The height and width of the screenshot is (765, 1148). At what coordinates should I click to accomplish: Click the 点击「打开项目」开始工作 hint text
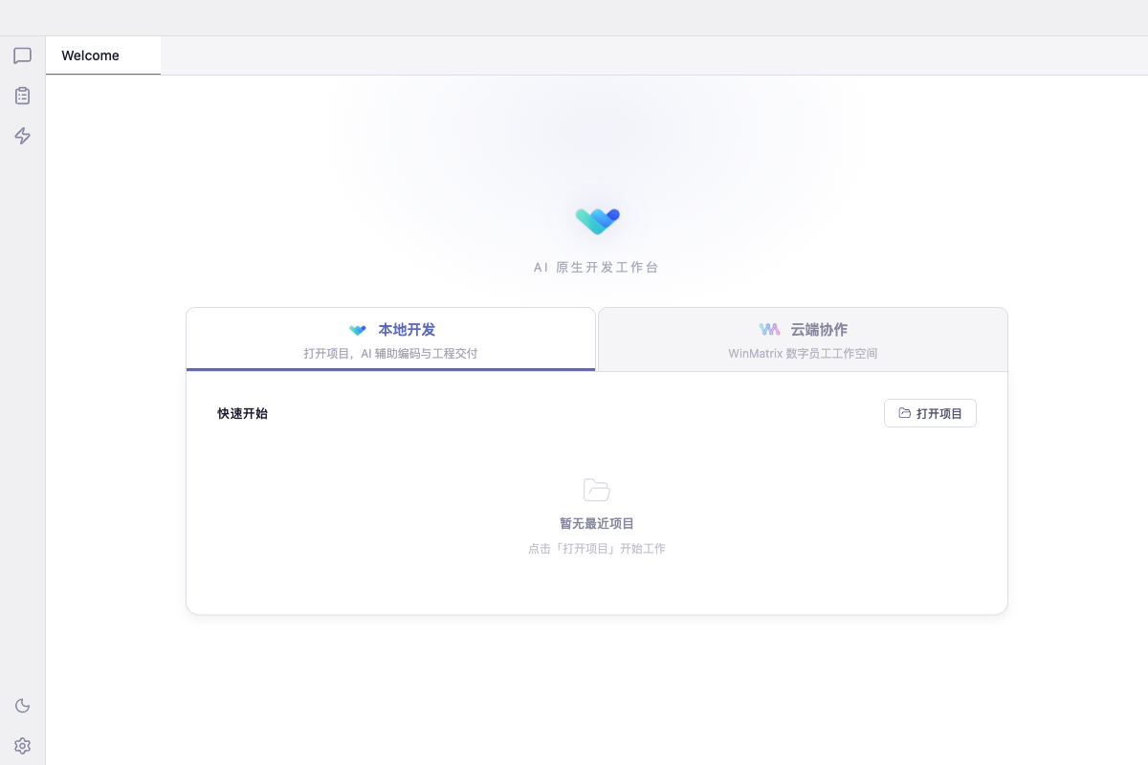point(597,549)
